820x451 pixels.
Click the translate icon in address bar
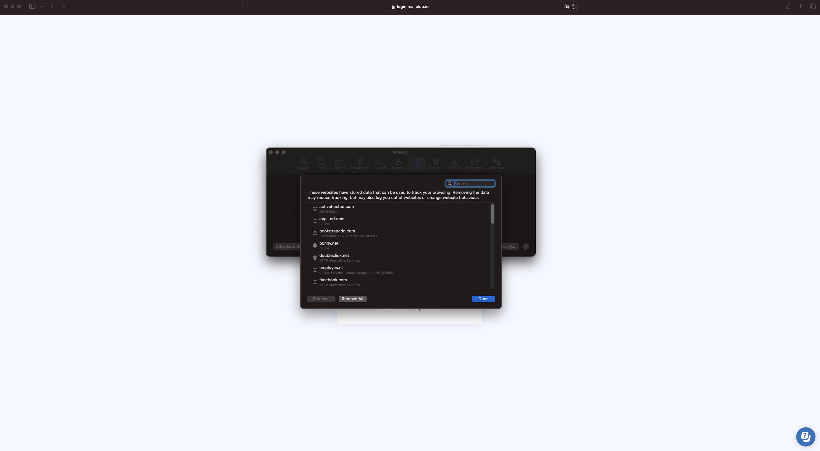566,6
